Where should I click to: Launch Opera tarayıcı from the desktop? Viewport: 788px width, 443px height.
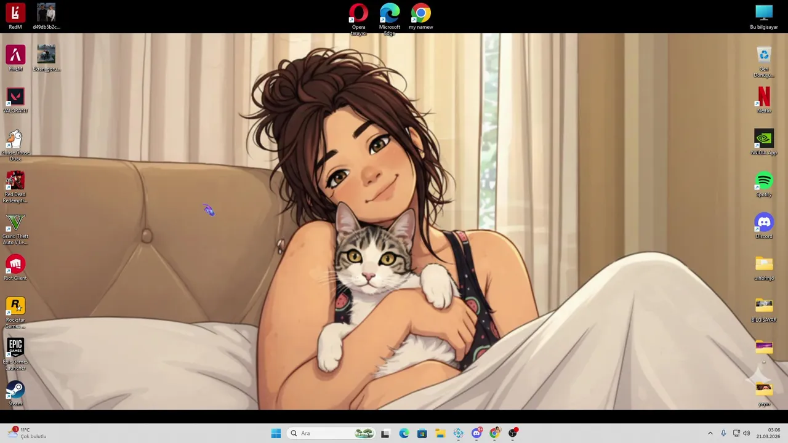(x=358, y=19)
